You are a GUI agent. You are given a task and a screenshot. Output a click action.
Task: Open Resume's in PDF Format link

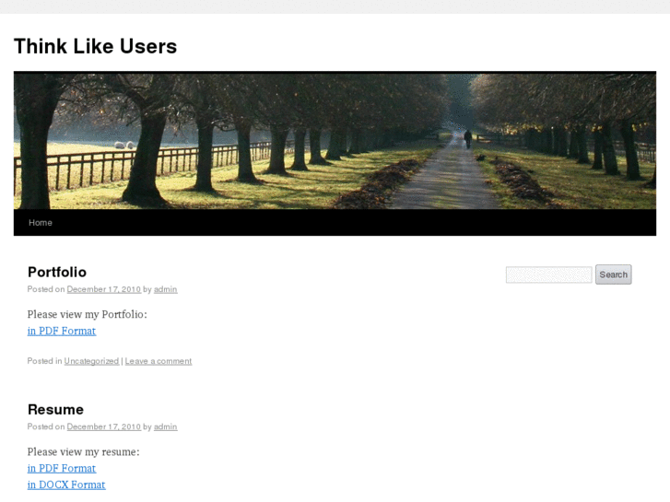click(62, 468)
